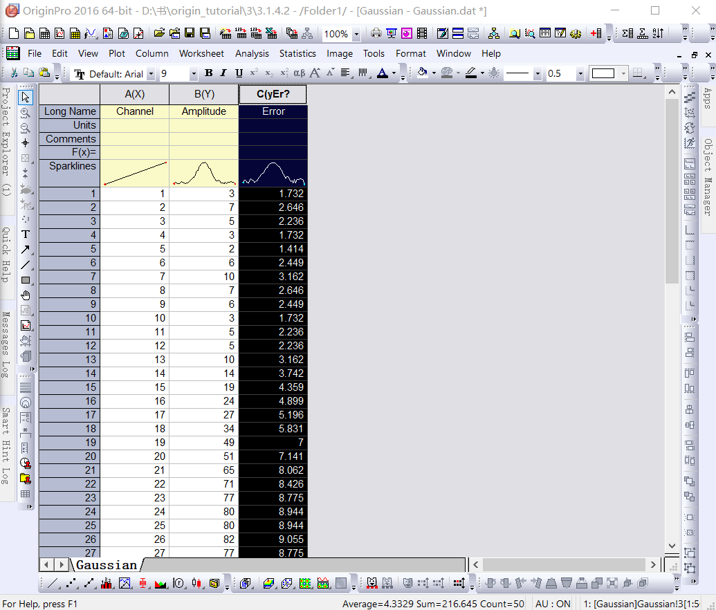Click the Open file folder icon
The image size is (716, 610).
tap(159, 33)
